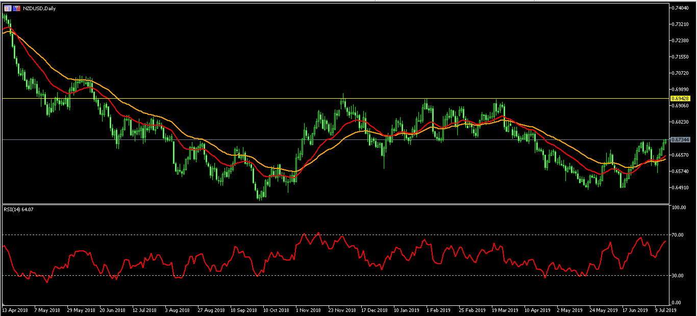Click the 17 Dec 2018 date label
Image resolution: width=697 pixels, height=316 pixels.
(374, 309)
